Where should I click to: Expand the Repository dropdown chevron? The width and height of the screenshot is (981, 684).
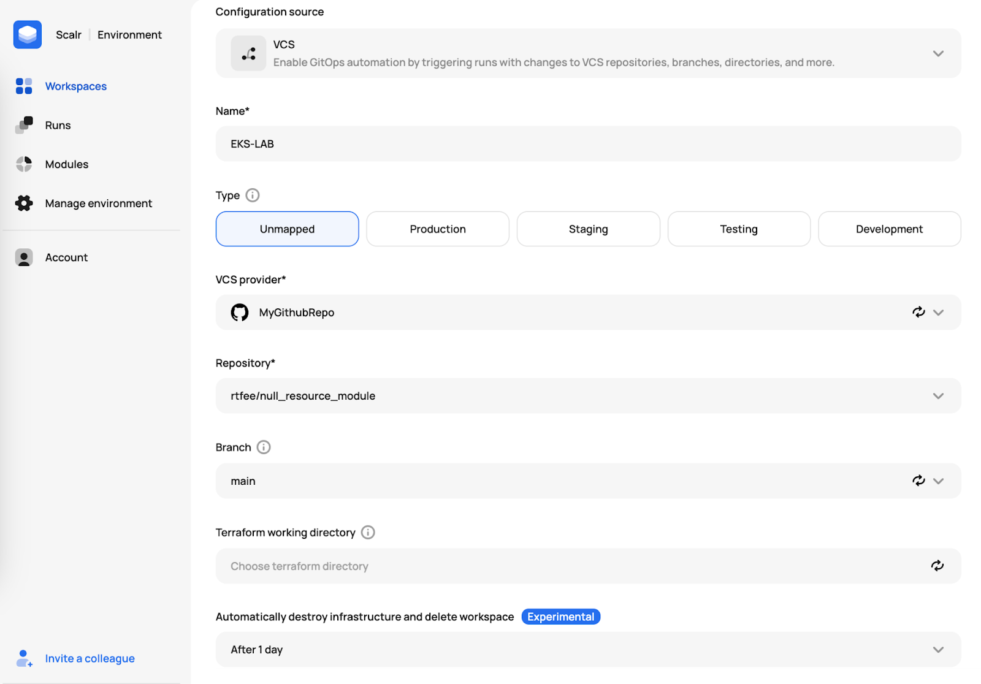pyautogui.click(x=938, y=396)
